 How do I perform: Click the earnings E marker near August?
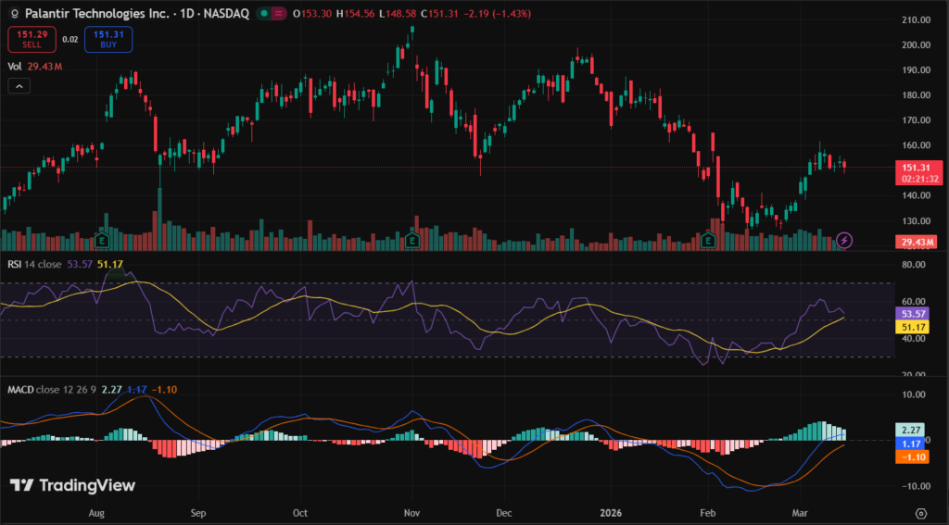[101, 241]
